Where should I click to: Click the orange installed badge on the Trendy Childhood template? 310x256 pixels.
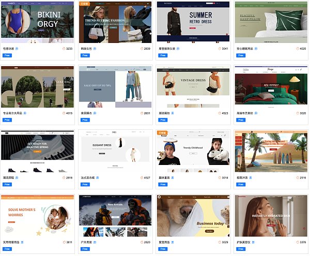pyautogui.click(x=162, y=133)
